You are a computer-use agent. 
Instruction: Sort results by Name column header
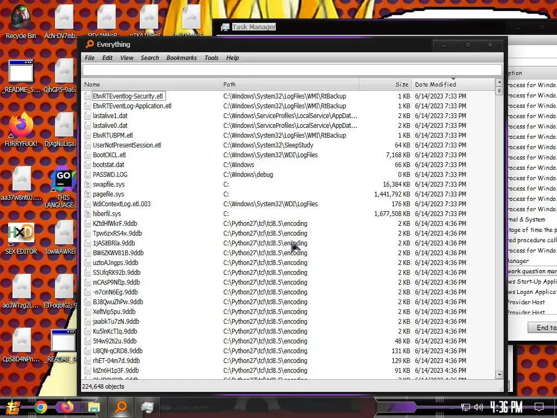(x=151, y=84)
